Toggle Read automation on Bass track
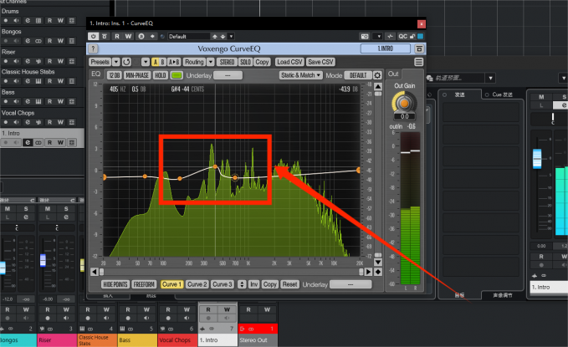The image size is (568, 347). point(49,101)
